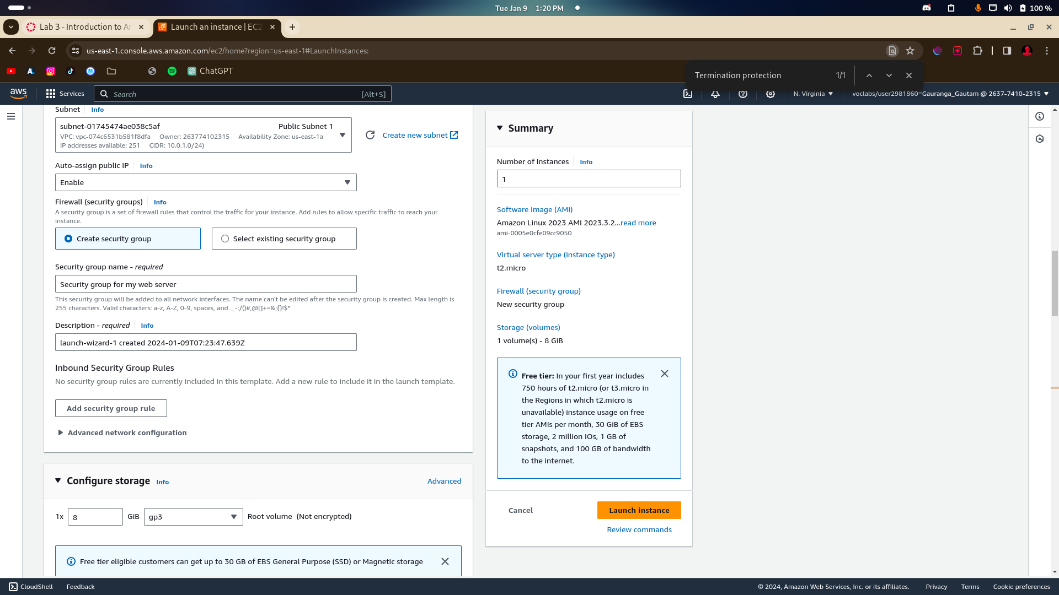1059x595 pixels.
Task: Click the Launch instance button
Action: pyautogui.click(x=639, y=510)
